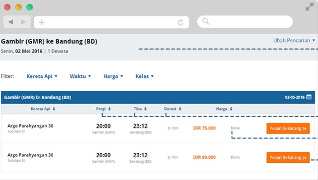
Task: Click the 02-05-2016 date in blue header
Action: [295, 97]
